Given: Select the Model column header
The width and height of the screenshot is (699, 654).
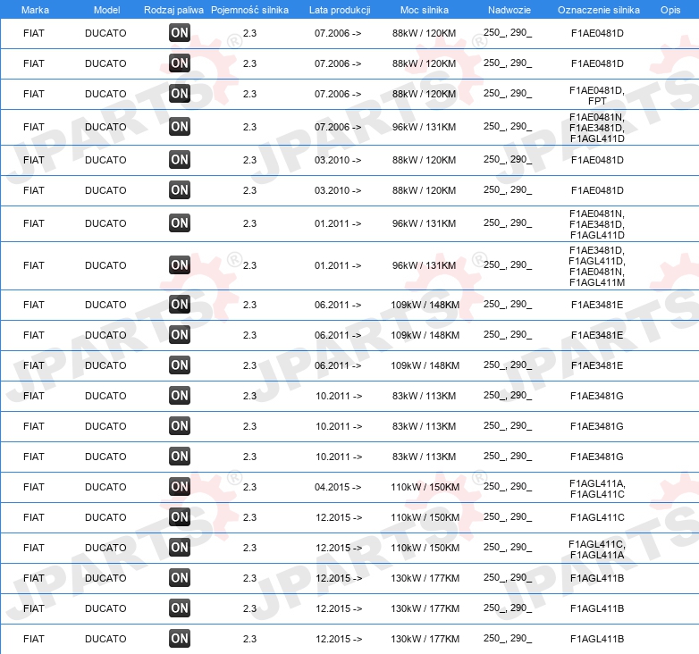Looking at the screenshot, I should tap(106, 10).
